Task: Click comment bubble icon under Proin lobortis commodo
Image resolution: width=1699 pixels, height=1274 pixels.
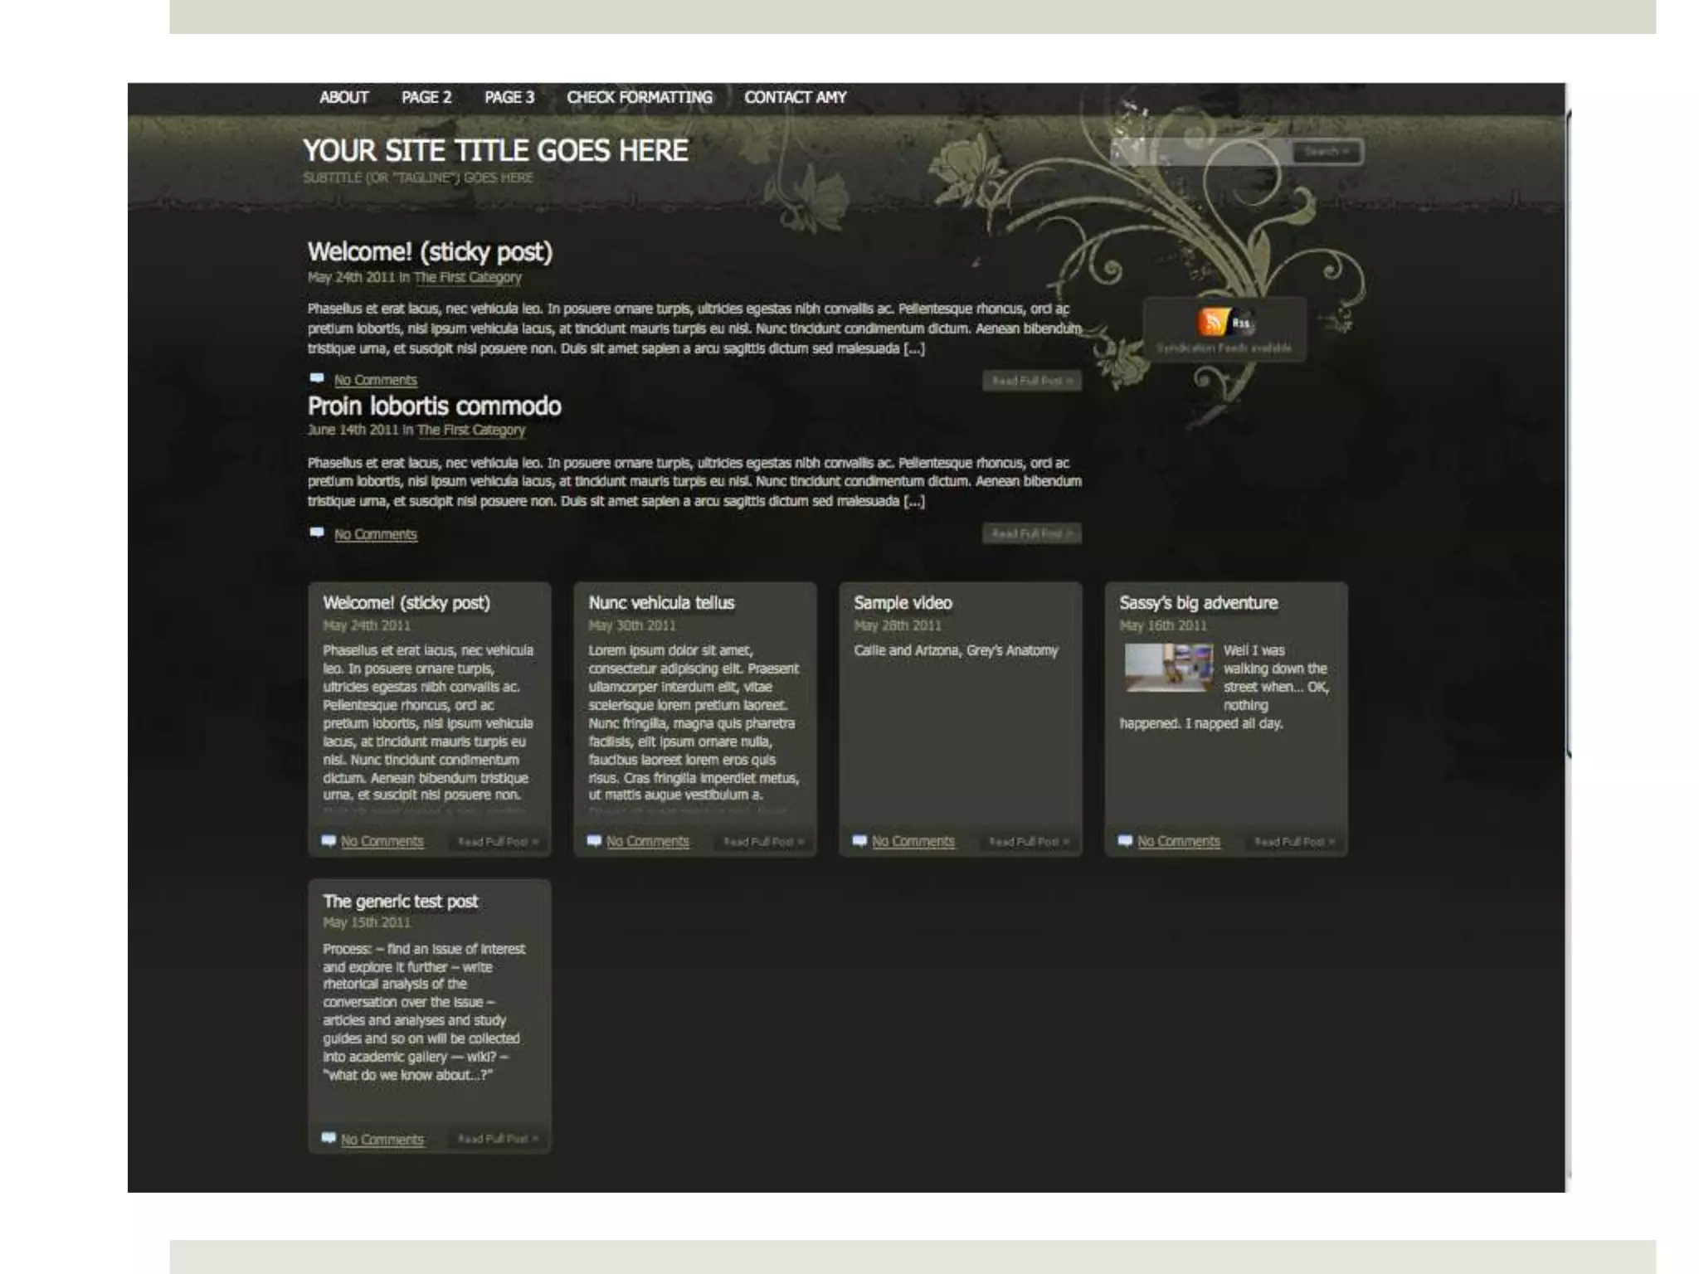Action: tap(317, 532)
